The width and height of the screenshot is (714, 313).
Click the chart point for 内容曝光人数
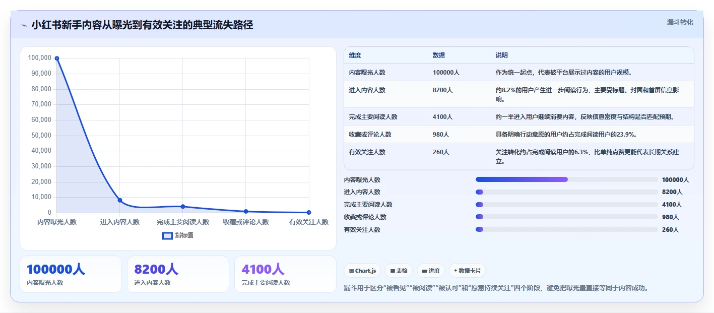click(x=57, y=58)
